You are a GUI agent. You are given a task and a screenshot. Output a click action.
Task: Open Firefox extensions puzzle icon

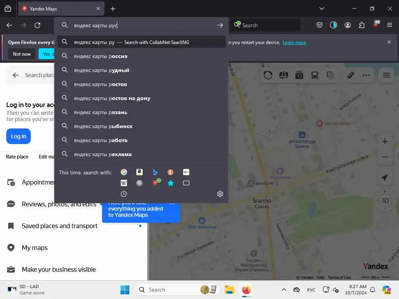[x=362, y=25]
